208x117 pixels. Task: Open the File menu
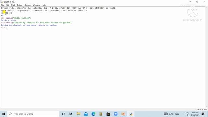point(2,5)
